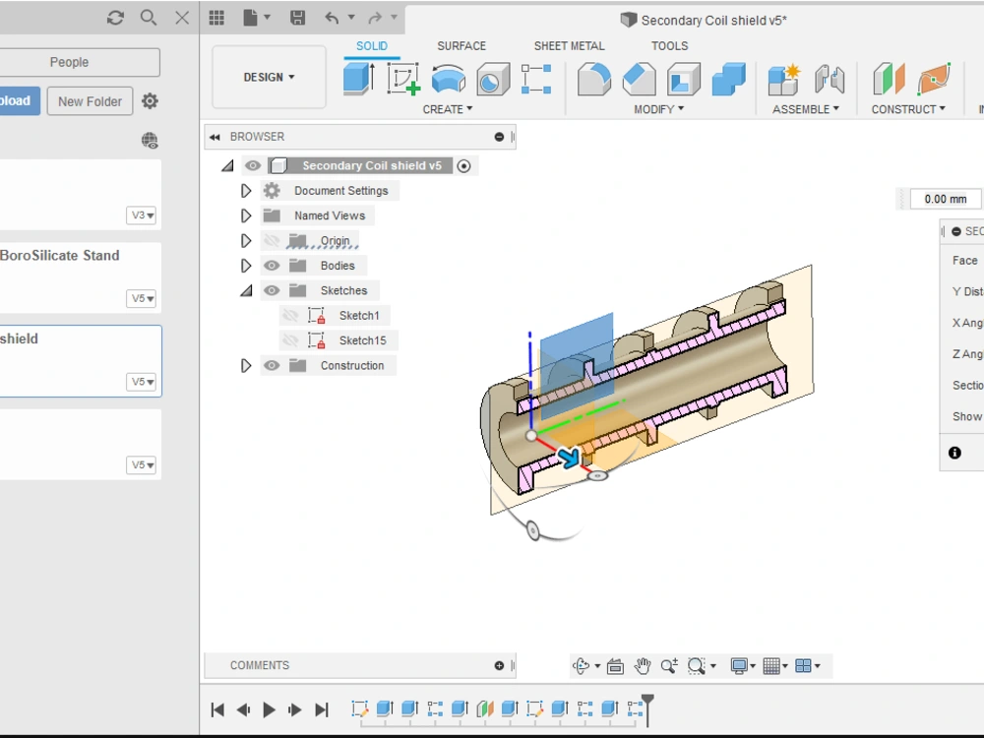Open the Hole tool
This screenshot has width=984, height=738.
click(493, 77)
